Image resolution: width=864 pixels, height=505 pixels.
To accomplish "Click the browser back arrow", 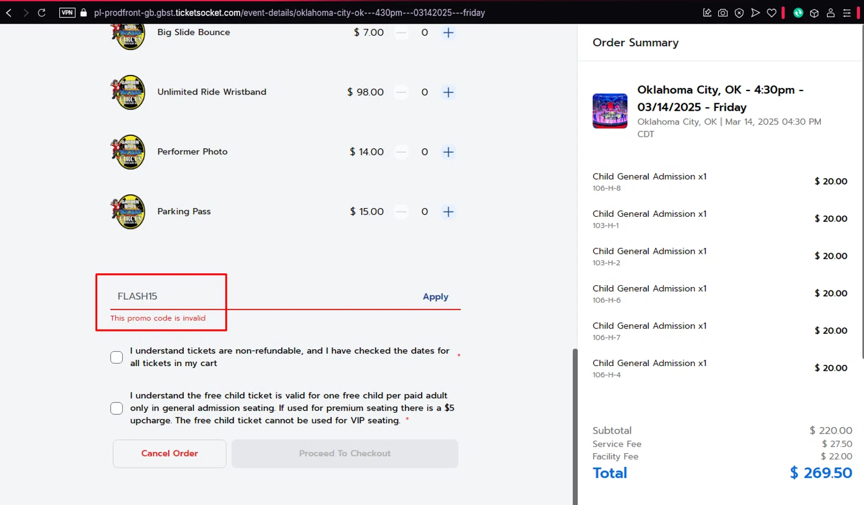I will (9, 13).
